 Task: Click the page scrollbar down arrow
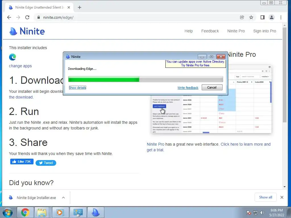284,187
